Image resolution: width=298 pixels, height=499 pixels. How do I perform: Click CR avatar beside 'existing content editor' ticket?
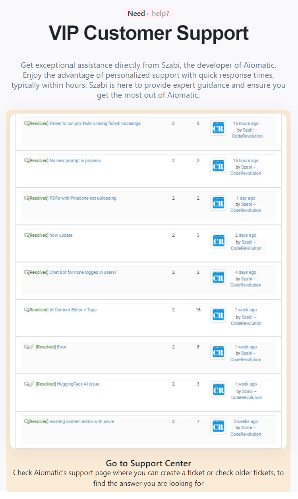218,426
